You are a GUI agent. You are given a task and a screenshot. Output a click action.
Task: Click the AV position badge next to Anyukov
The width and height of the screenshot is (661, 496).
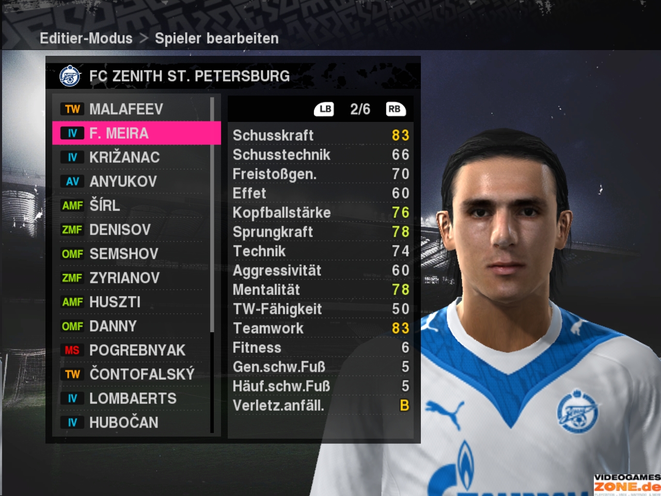72,181
